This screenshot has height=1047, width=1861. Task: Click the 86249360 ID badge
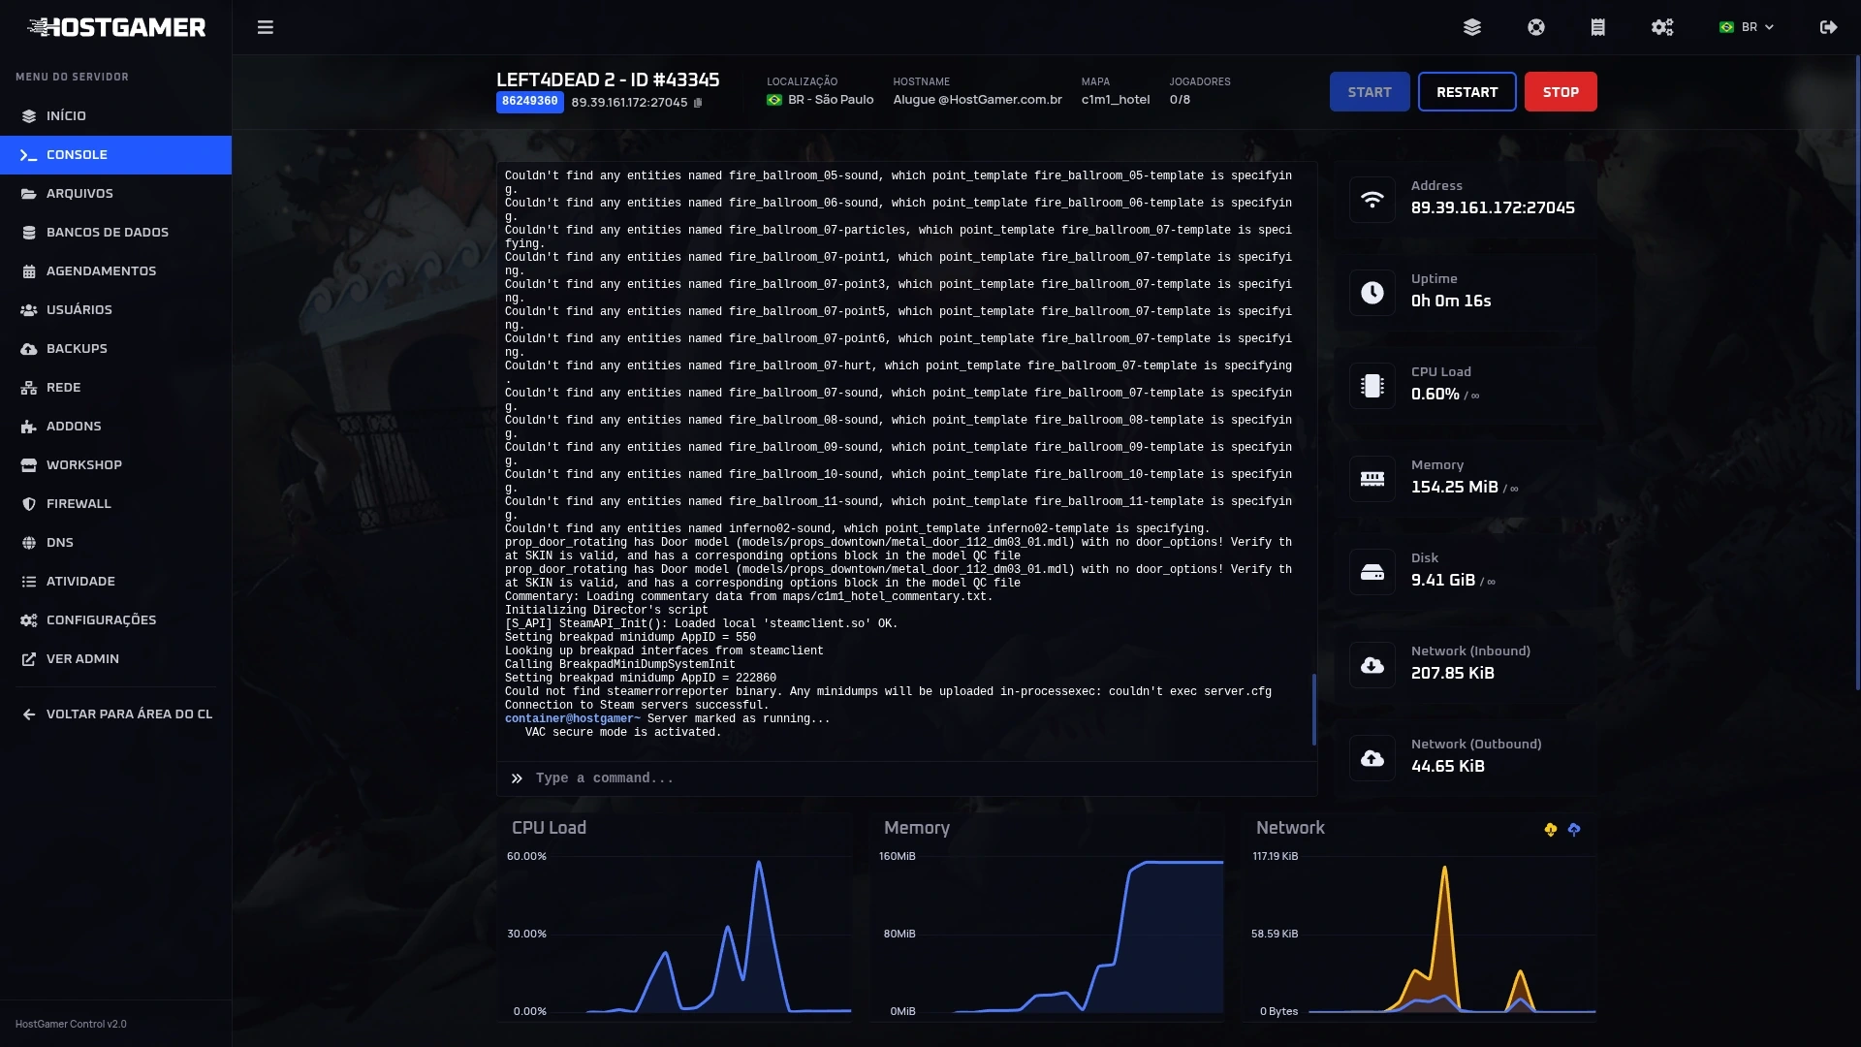pyautogui.click(x=530, y=102)
